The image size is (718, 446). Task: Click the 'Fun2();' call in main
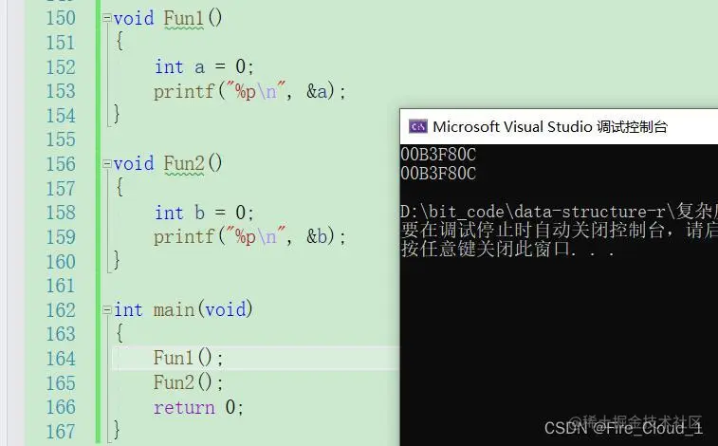click(188, 382)
